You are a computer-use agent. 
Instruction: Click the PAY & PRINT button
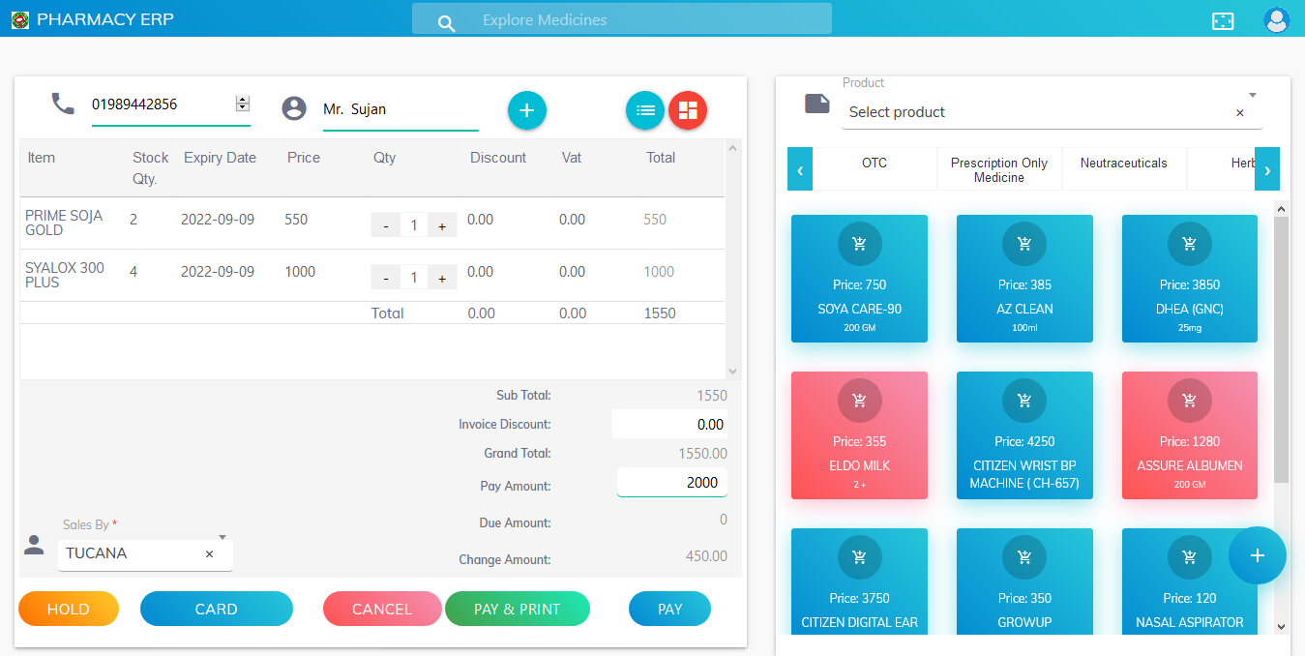(518, 609)
